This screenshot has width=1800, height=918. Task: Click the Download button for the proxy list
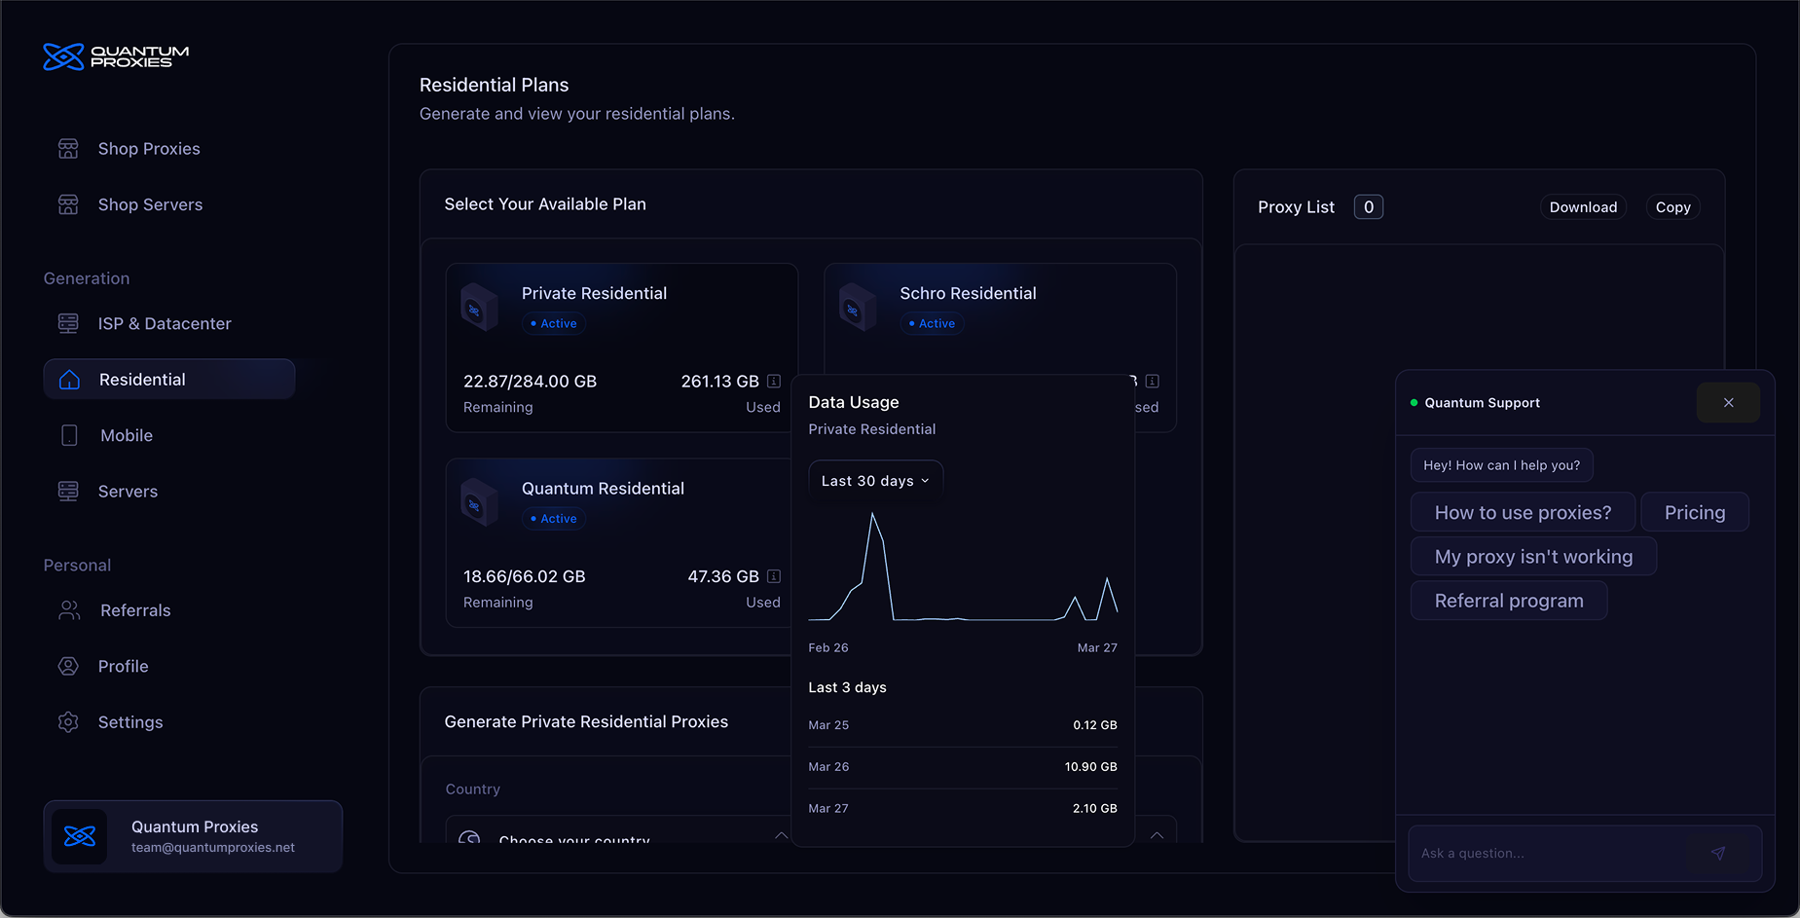pos(1582,206)
